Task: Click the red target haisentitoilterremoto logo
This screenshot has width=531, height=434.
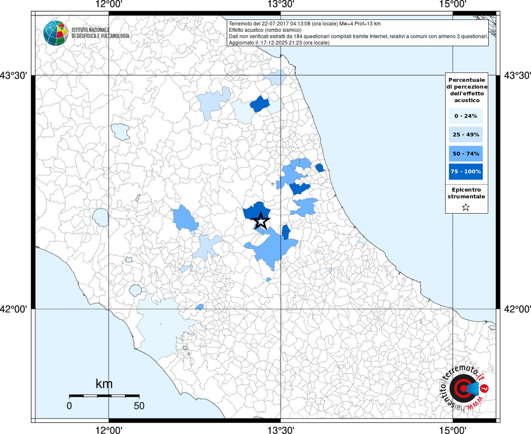Action: [x=463, y=388]
